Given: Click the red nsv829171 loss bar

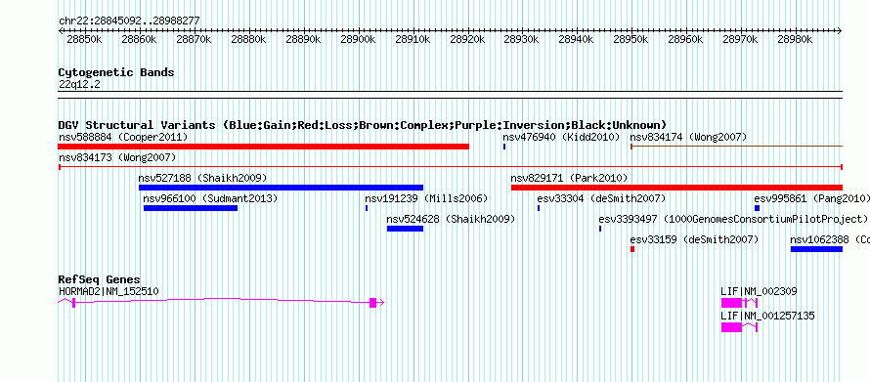Looking at the screenshot, I should (676, 188).
